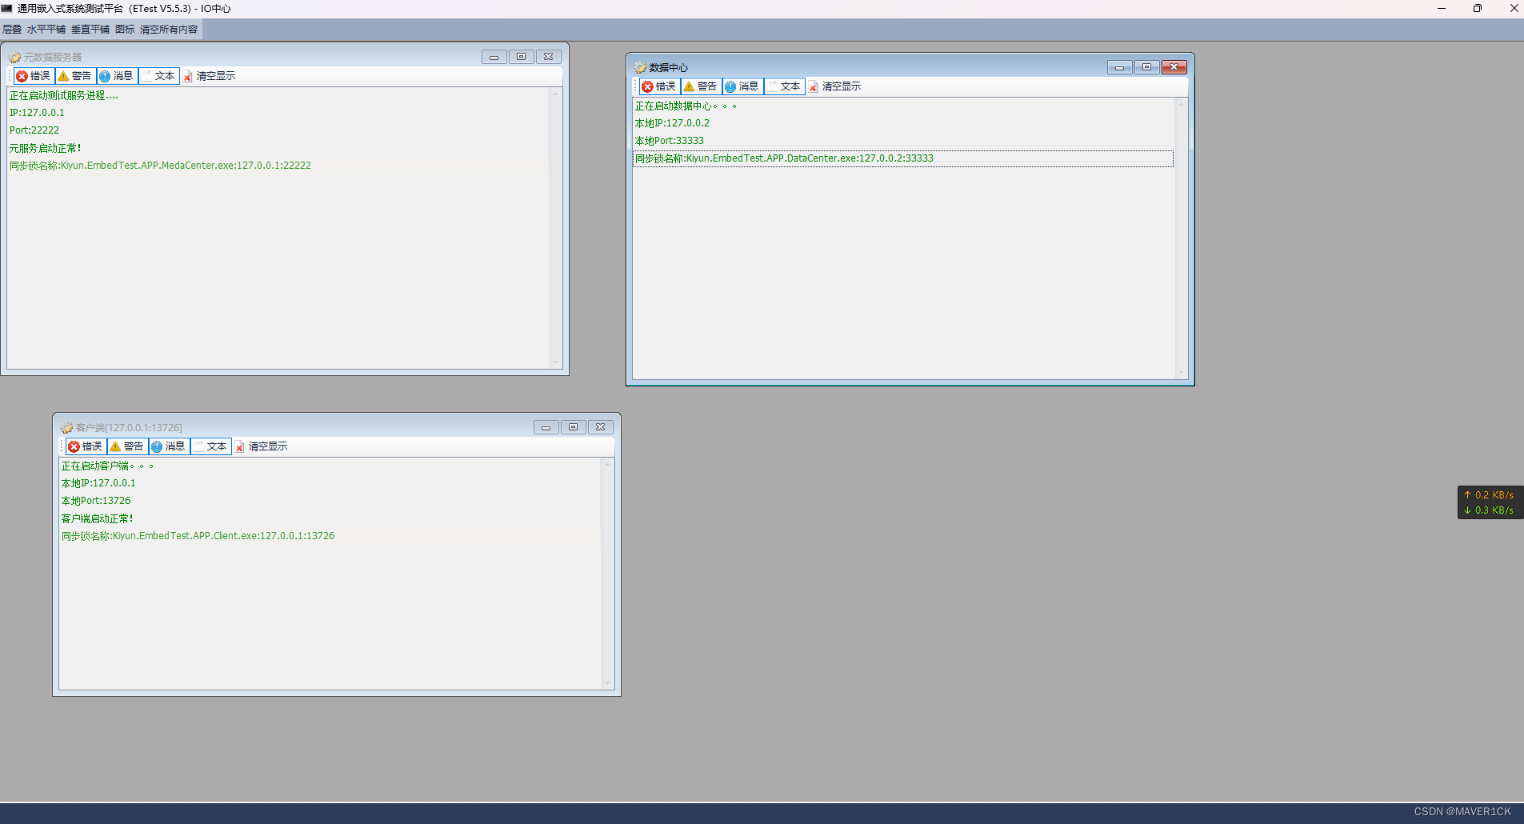Close the main ETest window
This screenshot has width=1524, height=824.
pyautogui.click(x=1514, y=9)
